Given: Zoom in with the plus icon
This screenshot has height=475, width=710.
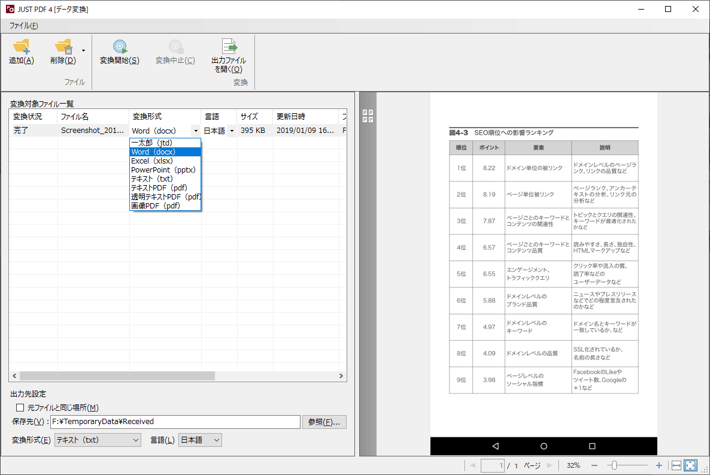Looking at the screenshot, I should pyautogui.click(x=659, y=465).
